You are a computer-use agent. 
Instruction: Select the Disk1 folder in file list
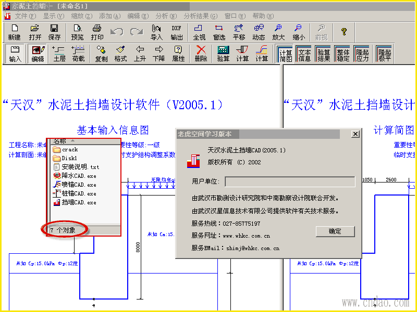click(x=65, y=159)
